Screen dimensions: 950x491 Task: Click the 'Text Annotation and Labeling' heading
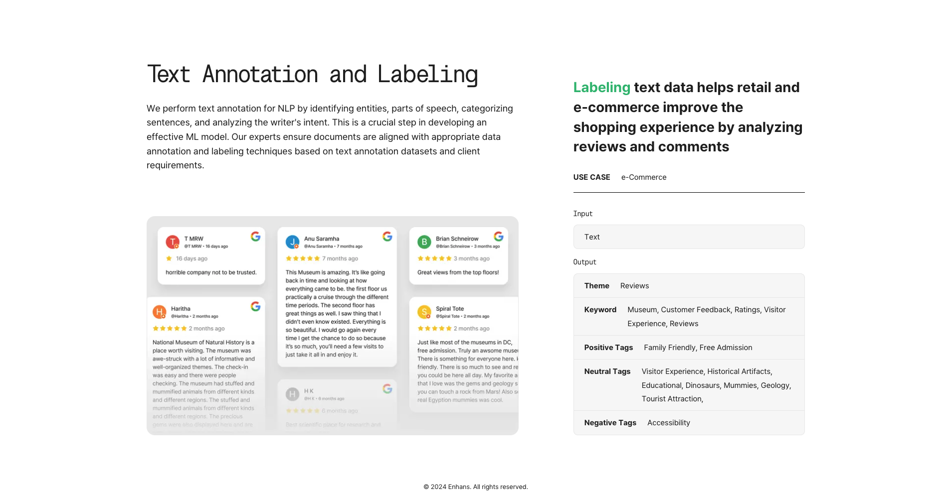click(x=312, y=75)
